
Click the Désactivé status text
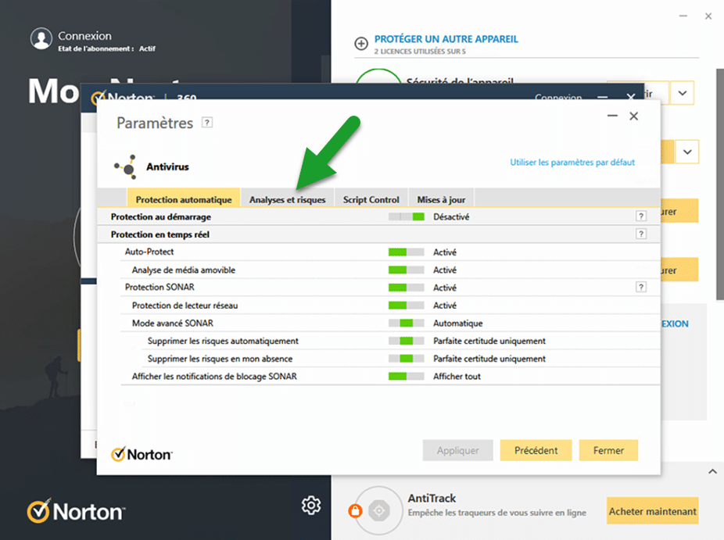[451, 217]
